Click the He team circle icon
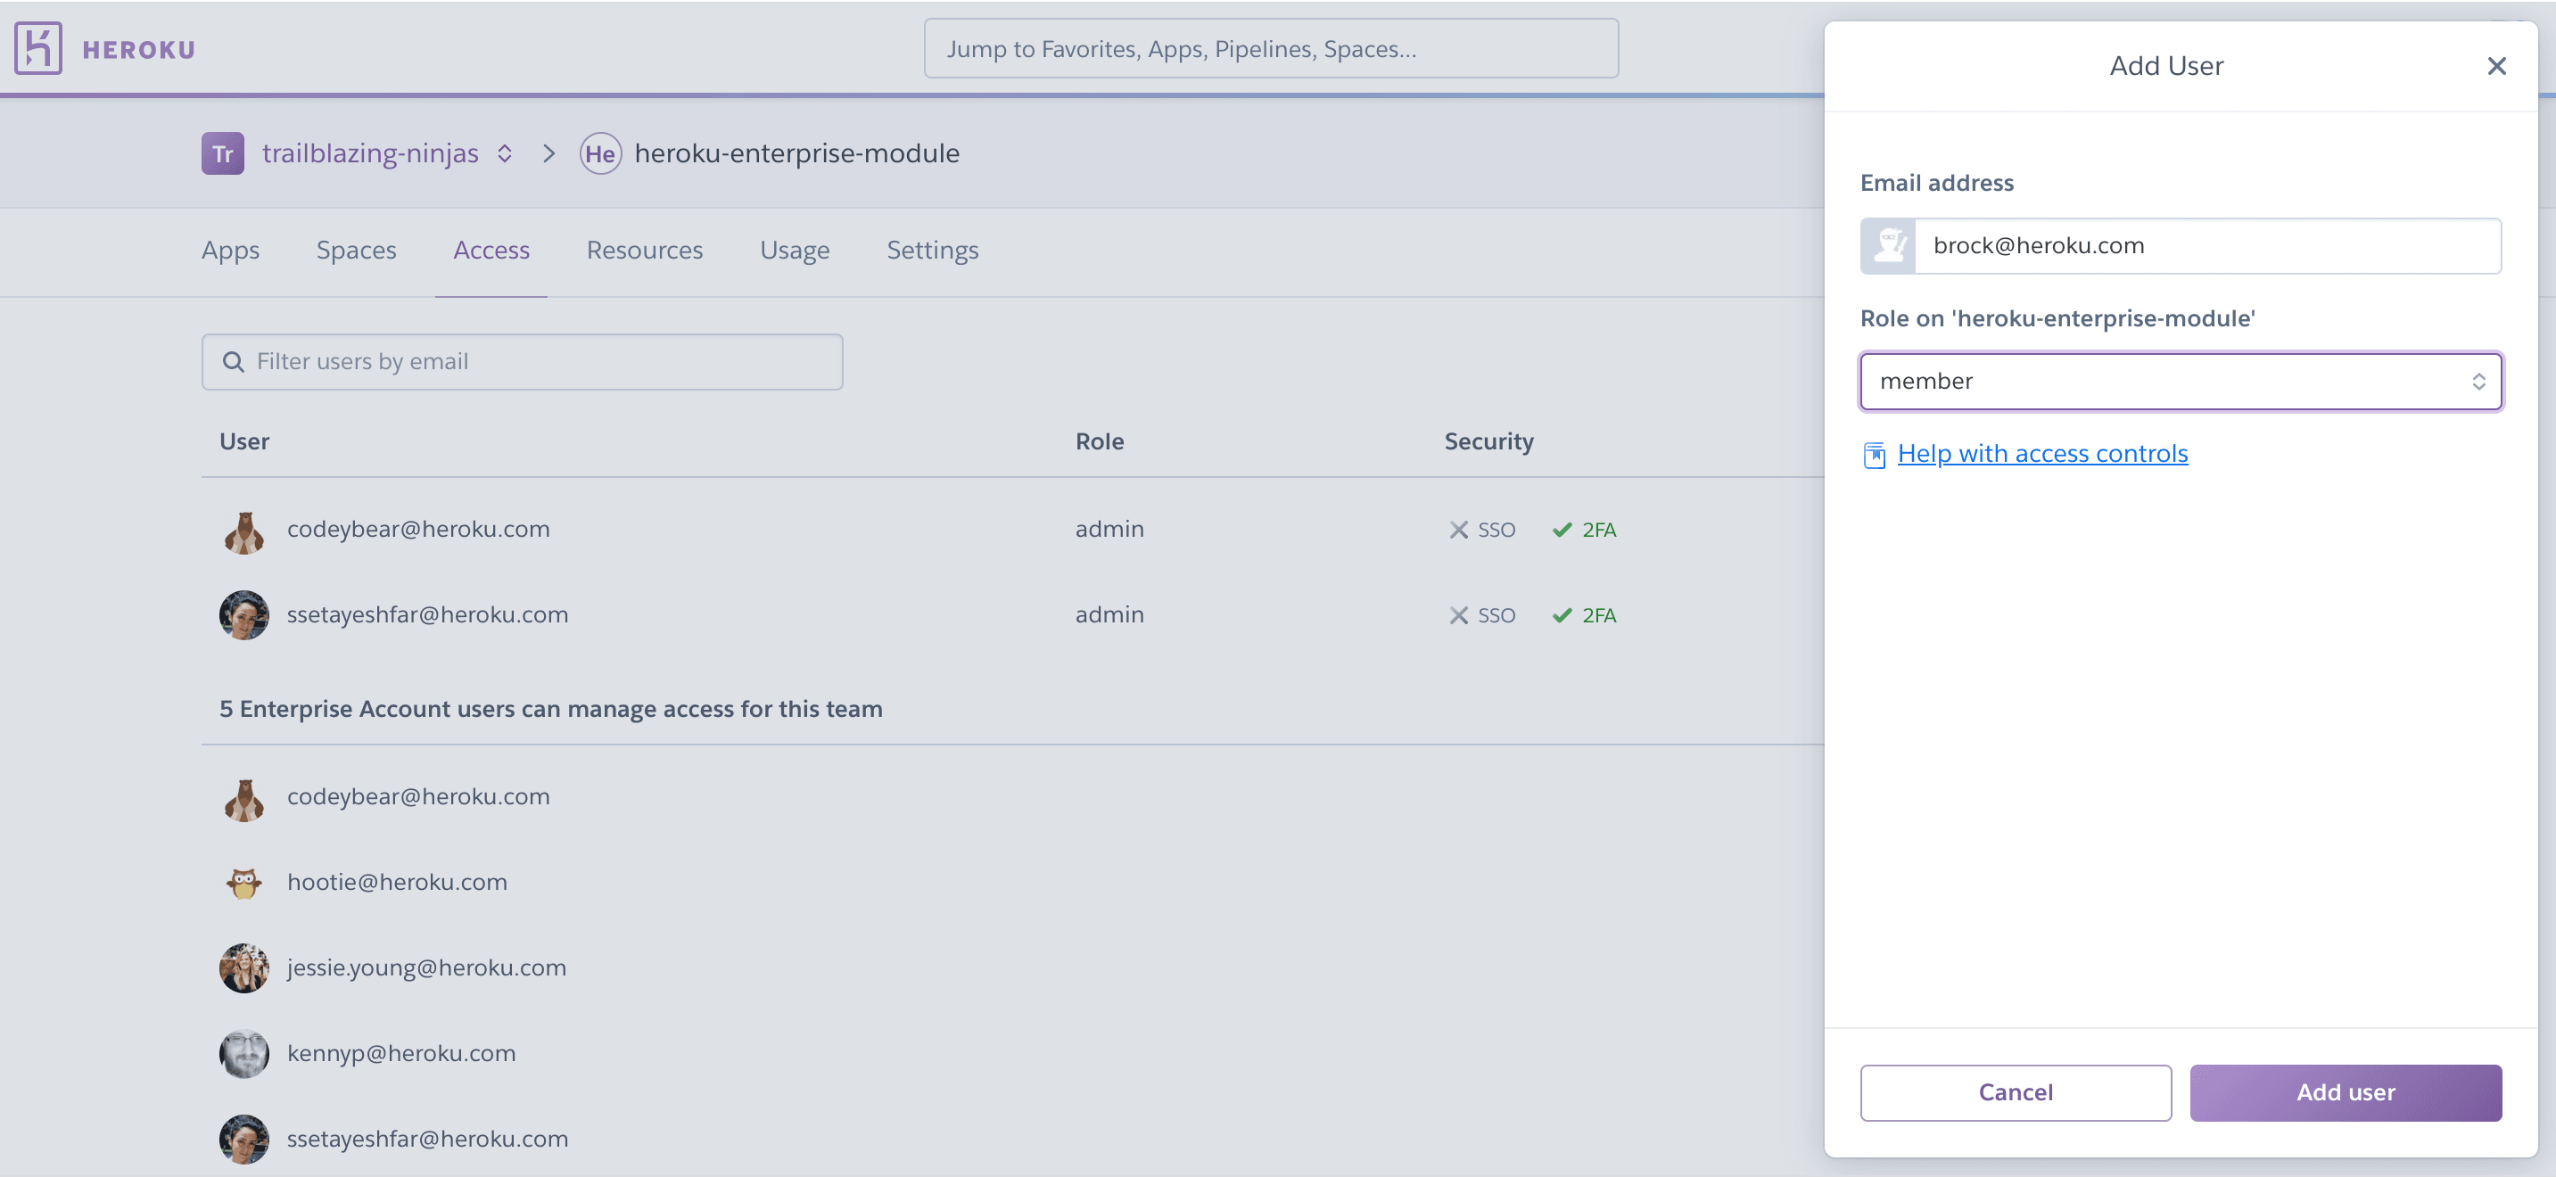This screenshot has height=1177, width=2556. click(x=600, y=154)
